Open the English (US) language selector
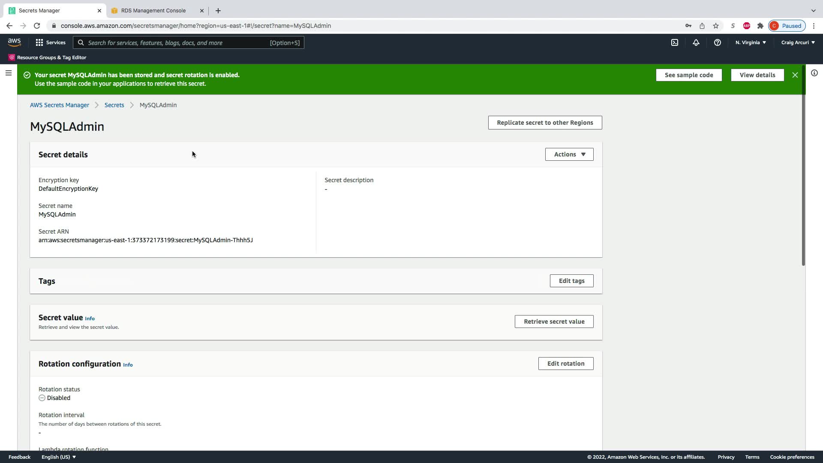823x463 pixels. click(59, 457)
